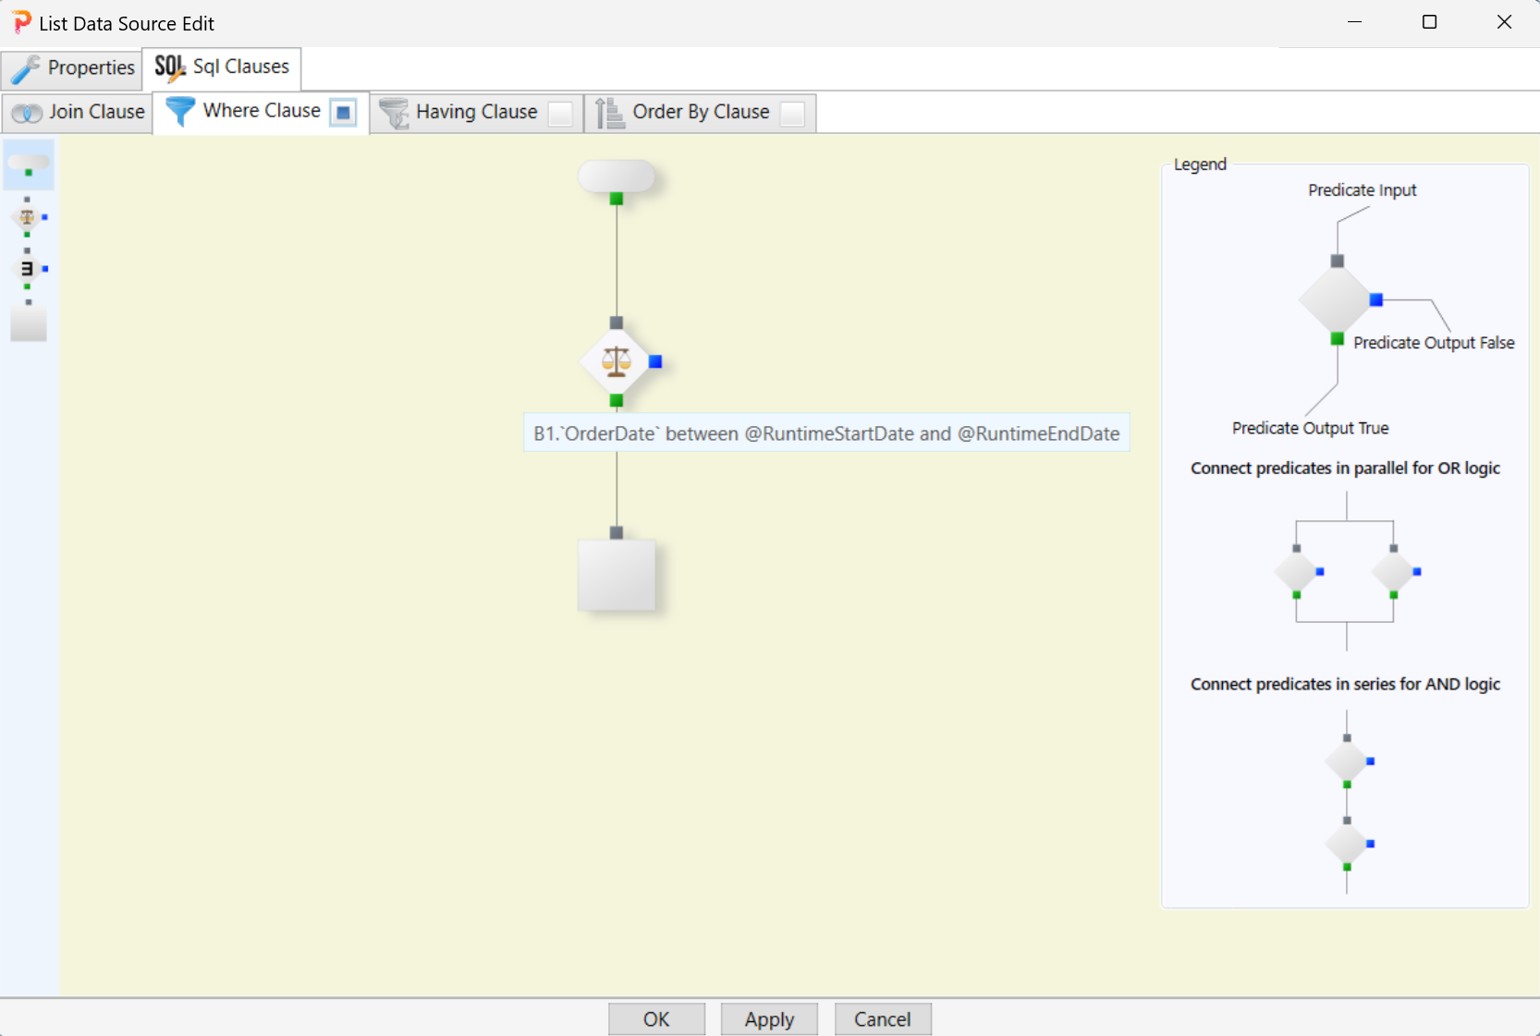Click the Cancel button

883,1018
